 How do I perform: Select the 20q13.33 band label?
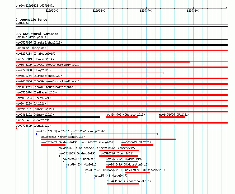(22, 23)
